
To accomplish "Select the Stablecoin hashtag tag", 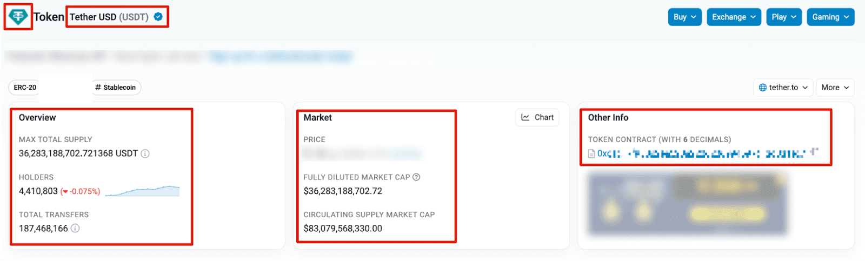I will pyautogui.click(x=116, y=88).
